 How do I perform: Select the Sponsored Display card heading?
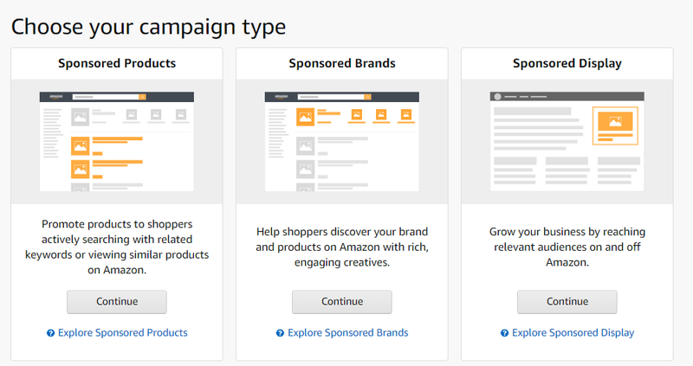tap(567, 63)
